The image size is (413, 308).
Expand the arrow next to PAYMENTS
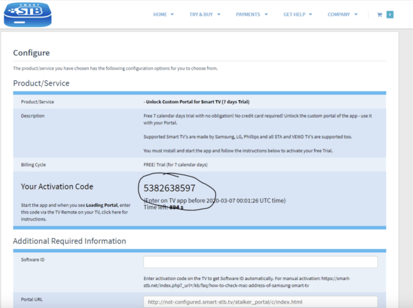(x=266, y=15)
